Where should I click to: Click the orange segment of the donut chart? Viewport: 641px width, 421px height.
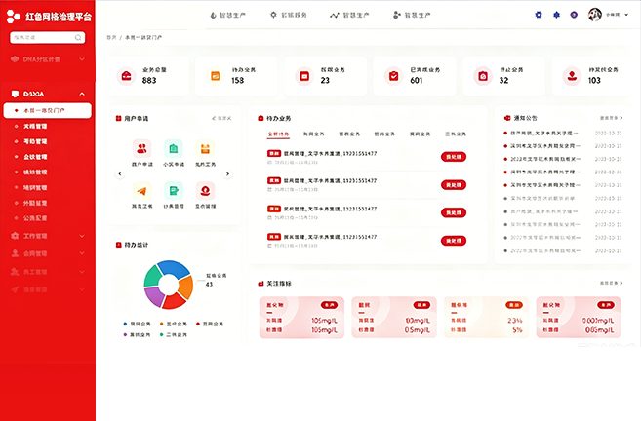point(186,287)
